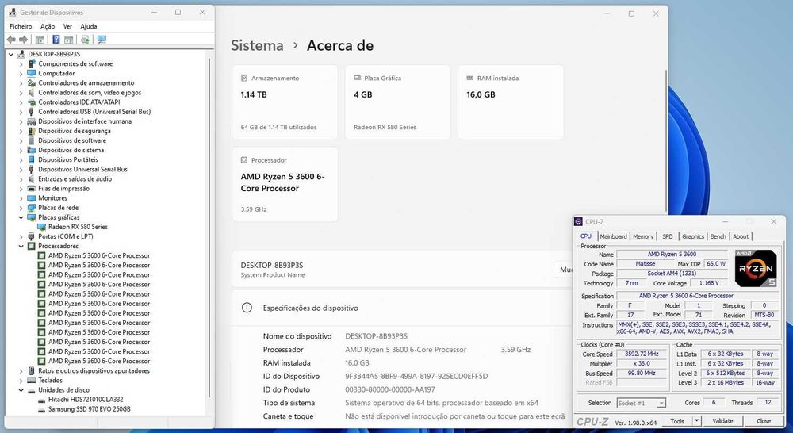Select Samsung SSD 970 EVO 250GB disk
This screenshot has width=793, height=433.
click(89, 409)
